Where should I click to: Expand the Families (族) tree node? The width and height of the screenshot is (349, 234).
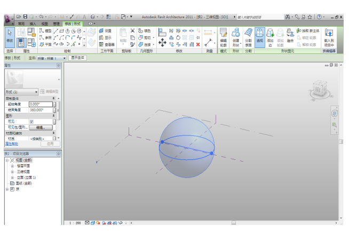[x=7, y=189]
